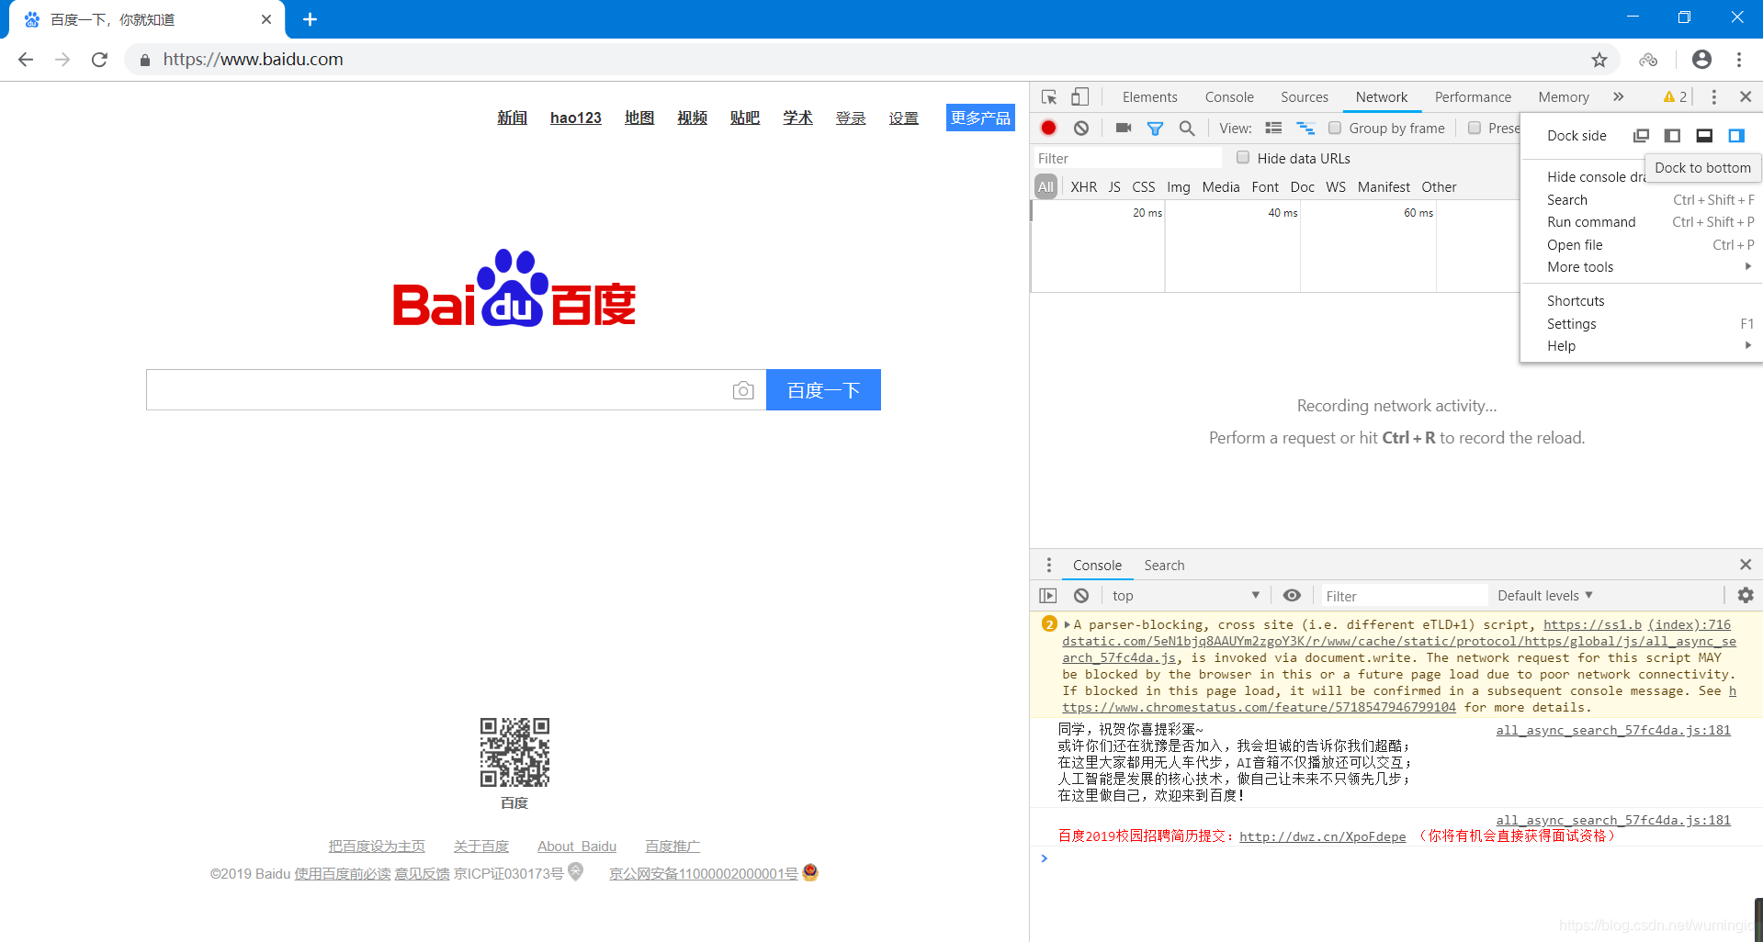Bookmark this page with star icon
This screenshot has width=1763, height=942.
pyautogui.click(x=1599, y=60)
